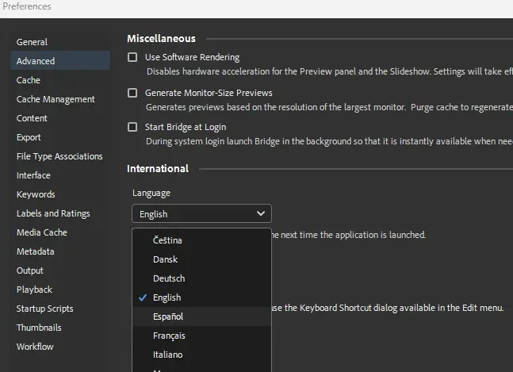
Task: Enable Start Bridge at Login checkbox
Action: [132, 127]
